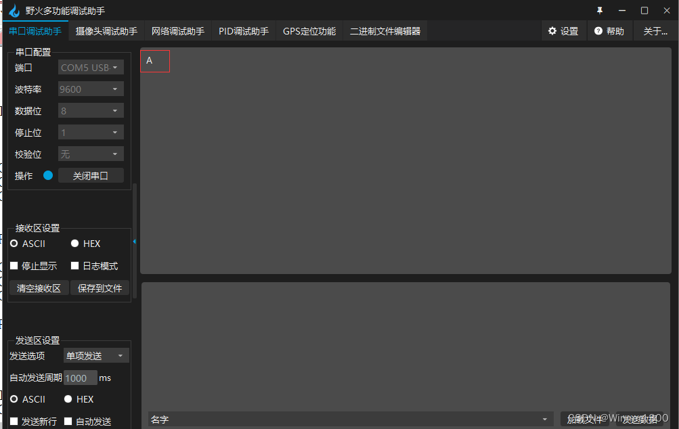This screenshot has width=679, height=429.
Task: Expand the 停止位 dropdown
Action: tap(91, 133)
